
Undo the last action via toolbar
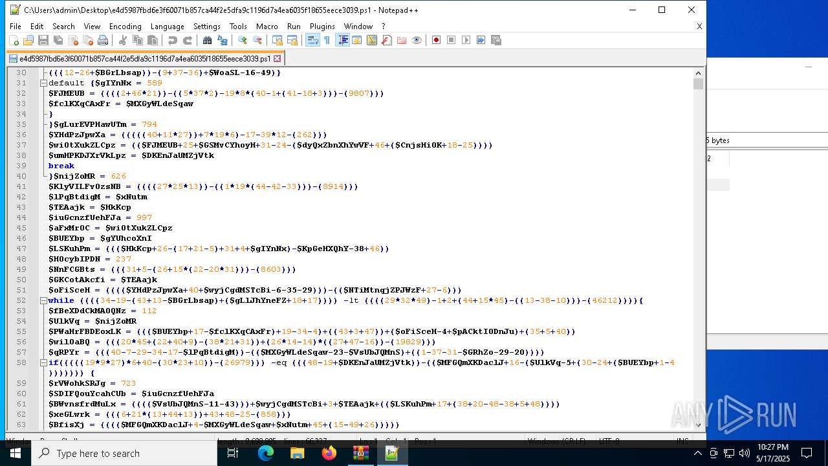(173, 40)
